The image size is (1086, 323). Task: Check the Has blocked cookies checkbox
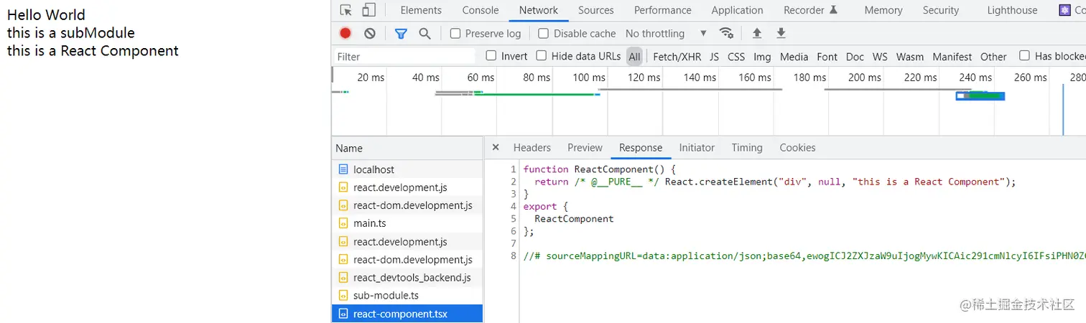coord(1025,55)
